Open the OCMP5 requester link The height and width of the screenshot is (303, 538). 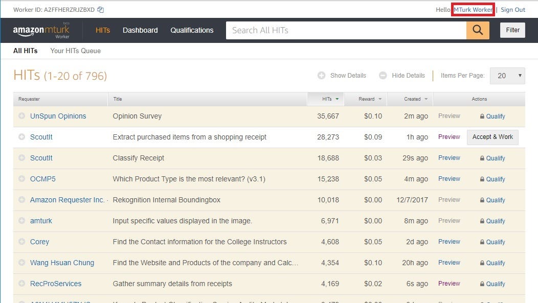tap(42, 178)
